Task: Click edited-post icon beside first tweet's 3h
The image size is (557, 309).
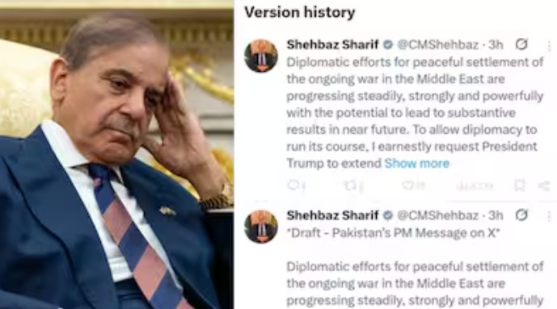Action: [x=521, y=44]
